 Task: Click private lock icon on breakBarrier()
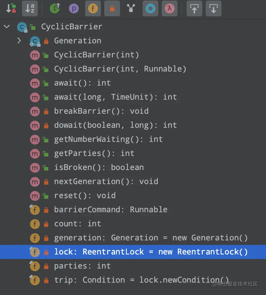[46, 111]
